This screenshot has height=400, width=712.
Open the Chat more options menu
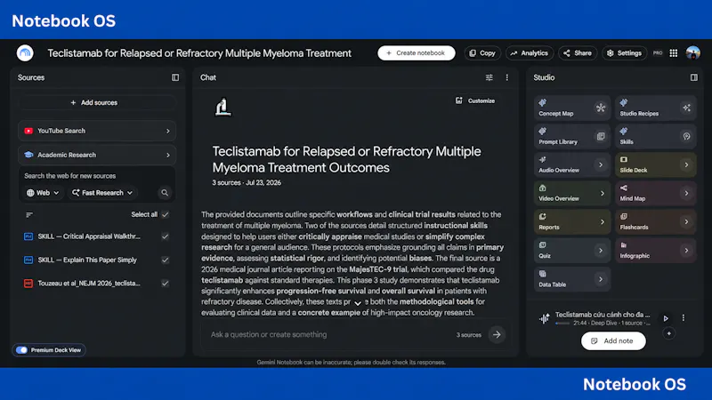[x=507, y=77]
